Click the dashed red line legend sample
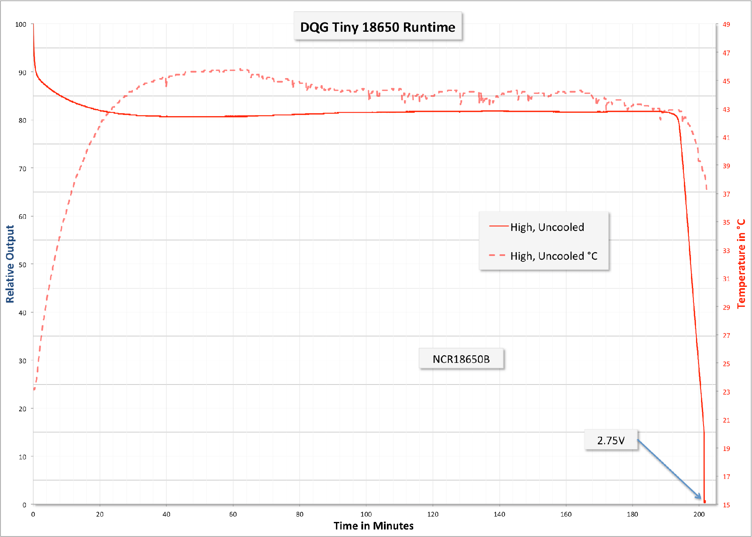This screenshot has height=537, width=752. click(x=498, y=255)
